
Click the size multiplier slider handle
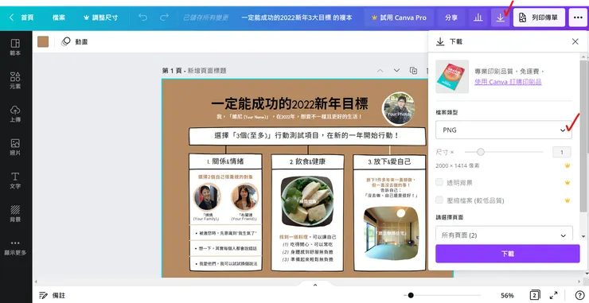coord(481,152)
